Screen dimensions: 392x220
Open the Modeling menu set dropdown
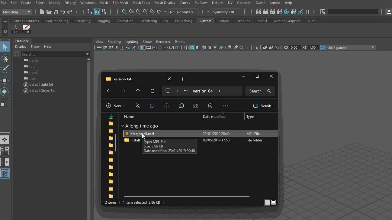(17, 12)
